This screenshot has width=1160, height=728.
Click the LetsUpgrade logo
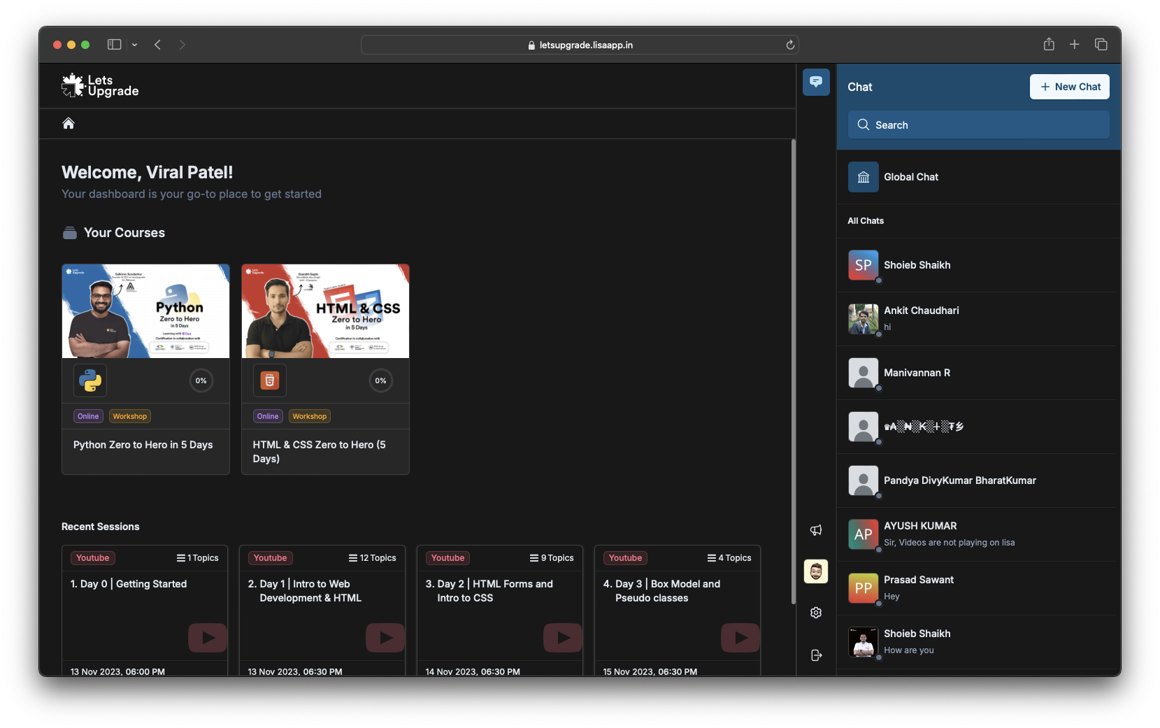[x=100, y=85]
